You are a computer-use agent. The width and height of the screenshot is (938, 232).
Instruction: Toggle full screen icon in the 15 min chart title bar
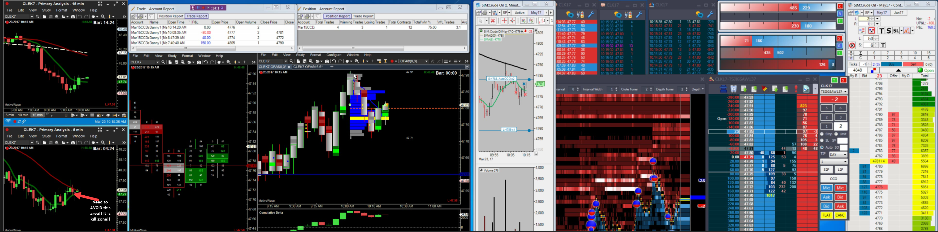click(x=100, y=4)
